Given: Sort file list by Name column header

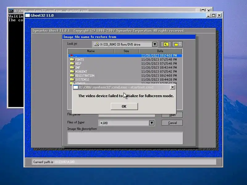Looking at the screenshot, I should coord(91,51).
